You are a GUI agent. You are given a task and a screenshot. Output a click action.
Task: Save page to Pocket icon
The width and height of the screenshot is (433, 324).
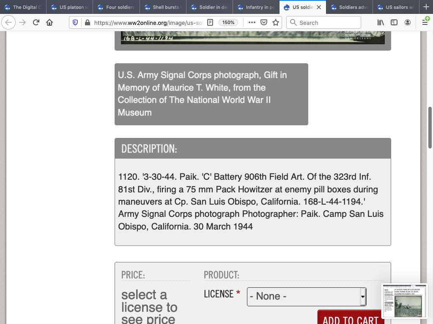coord(264,22)
